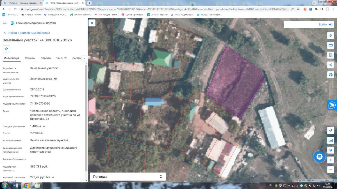Viewport: 337px width, 189px height.
Task: Open the map layers tool
Action: (x=331, y=36)
